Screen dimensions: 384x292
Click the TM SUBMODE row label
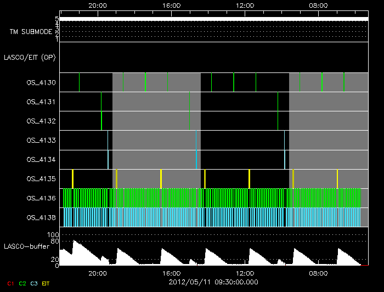pos(31,32)
